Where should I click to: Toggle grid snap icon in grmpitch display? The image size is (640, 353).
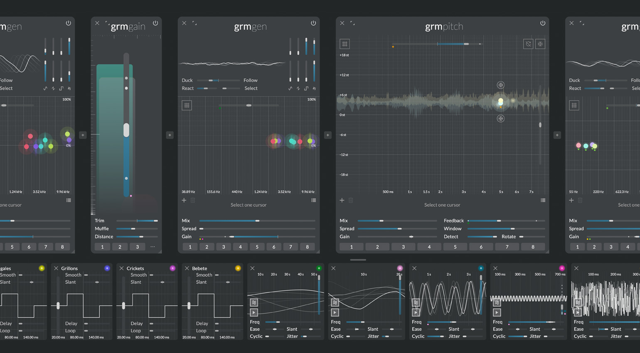pyautogui.click(x=345, y=44)
